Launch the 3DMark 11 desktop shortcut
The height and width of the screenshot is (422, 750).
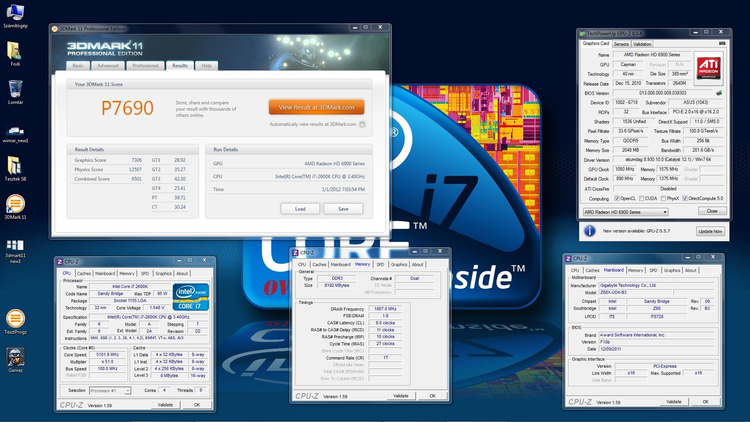pyautogui.click(x=15, y=207)
